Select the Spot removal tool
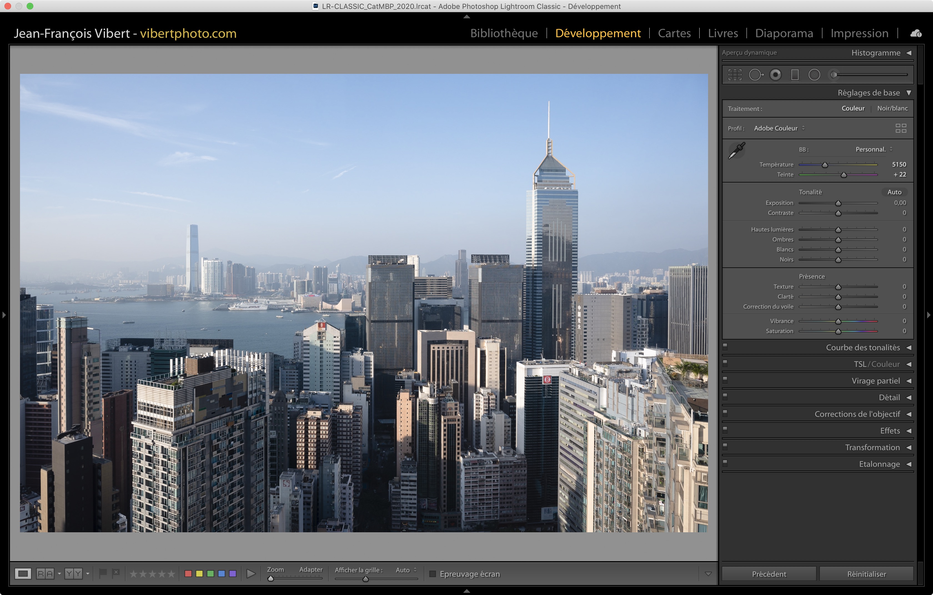This screenshot has height=595, width=933. pyautogui.click(x=756, y=75)
